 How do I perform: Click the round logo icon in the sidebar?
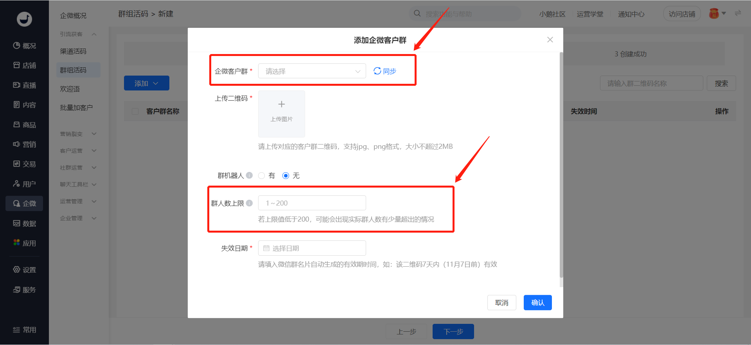24,19
